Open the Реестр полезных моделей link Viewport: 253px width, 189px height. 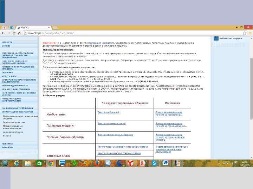click(111, 124)
